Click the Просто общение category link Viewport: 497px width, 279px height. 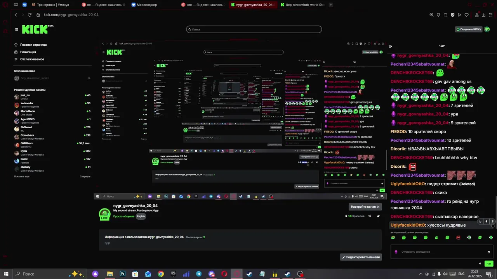click(x=123, y=216)
